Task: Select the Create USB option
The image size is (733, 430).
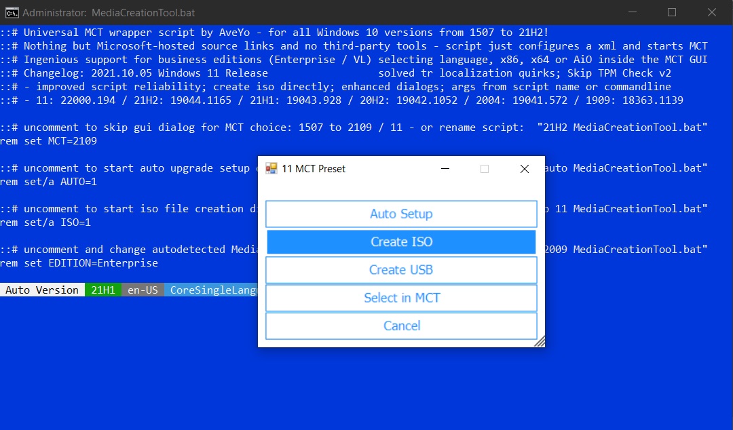Action: pyautogui.click(x=401, y=270)
